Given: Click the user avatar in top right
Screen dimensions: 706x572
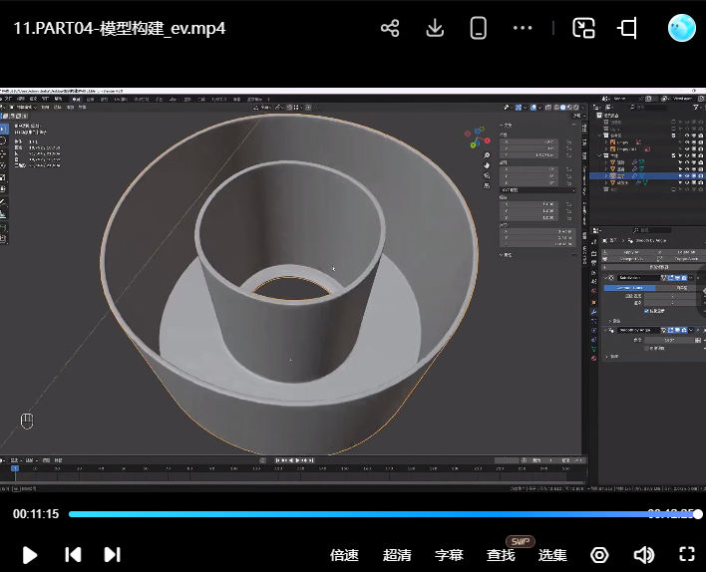Looking at the screenshot, I should 681,28.
